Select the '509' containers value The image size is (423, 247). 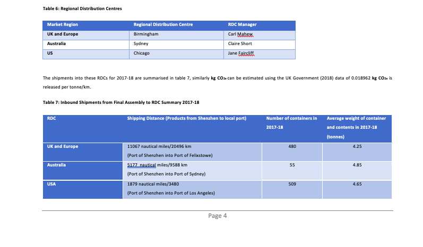point(292,184)
